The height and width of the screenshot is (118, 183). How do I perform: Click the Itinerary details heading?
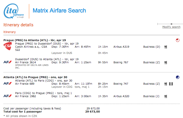[x=18, y=25]
